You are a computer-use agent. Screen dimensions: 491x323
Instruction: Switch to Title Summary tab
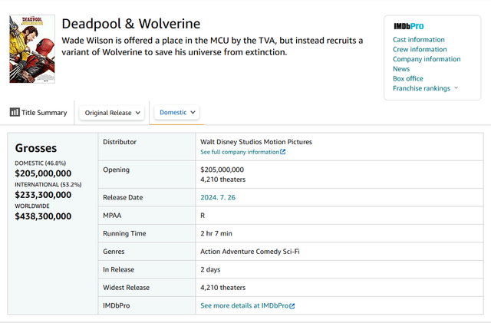(38, 113)
